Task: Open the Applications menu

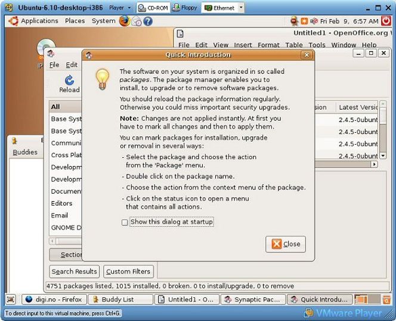Action: click(39, 21)
